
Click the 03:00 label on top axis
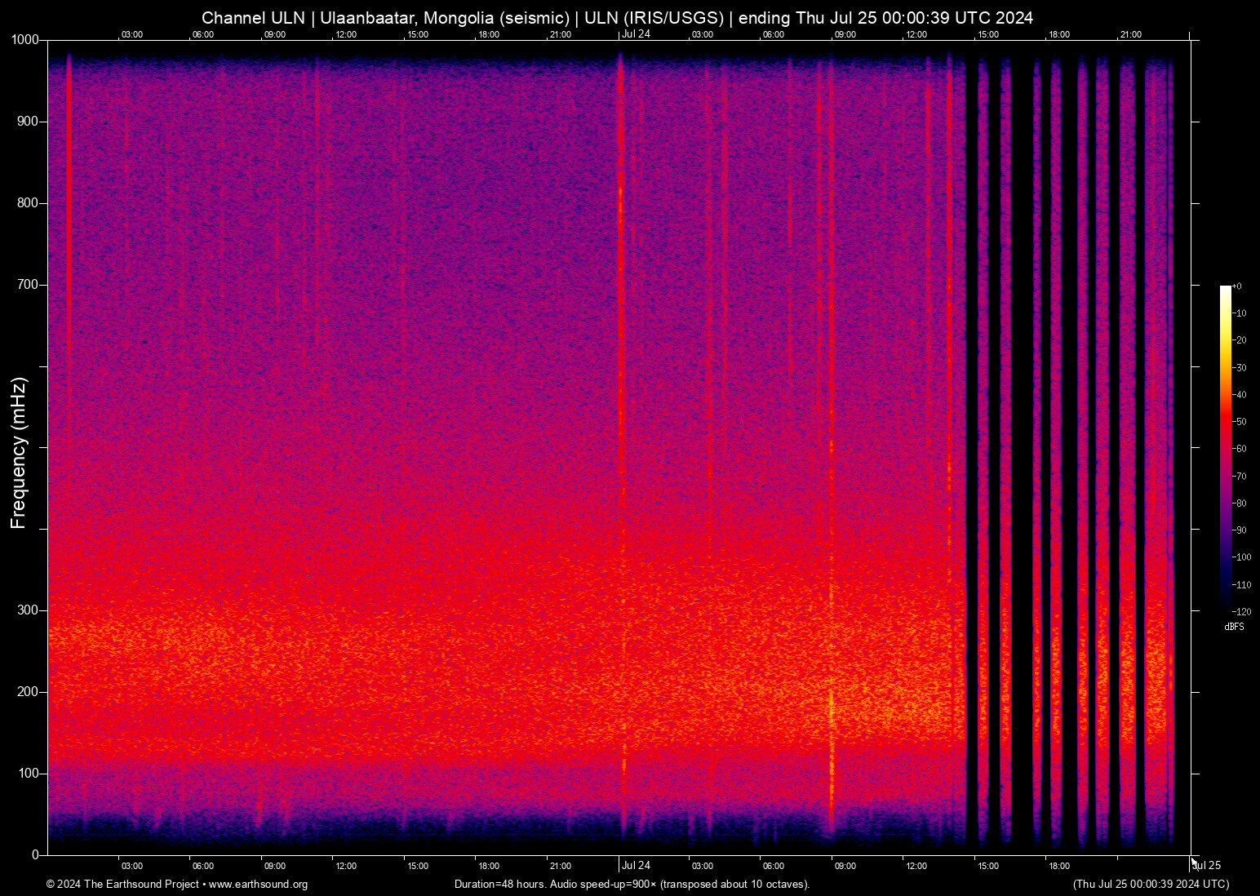tap(131, 34)
